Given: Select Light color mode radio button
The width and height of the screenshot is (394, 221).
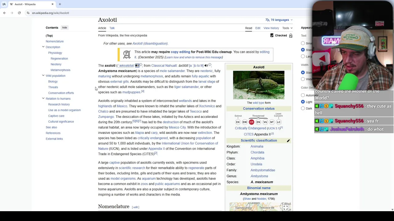Looking at the screenshot, I should click(x=303, y=102).
